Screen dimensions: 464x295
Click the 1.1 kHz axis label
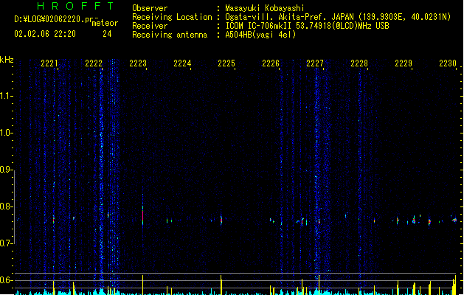pos(6,96)
